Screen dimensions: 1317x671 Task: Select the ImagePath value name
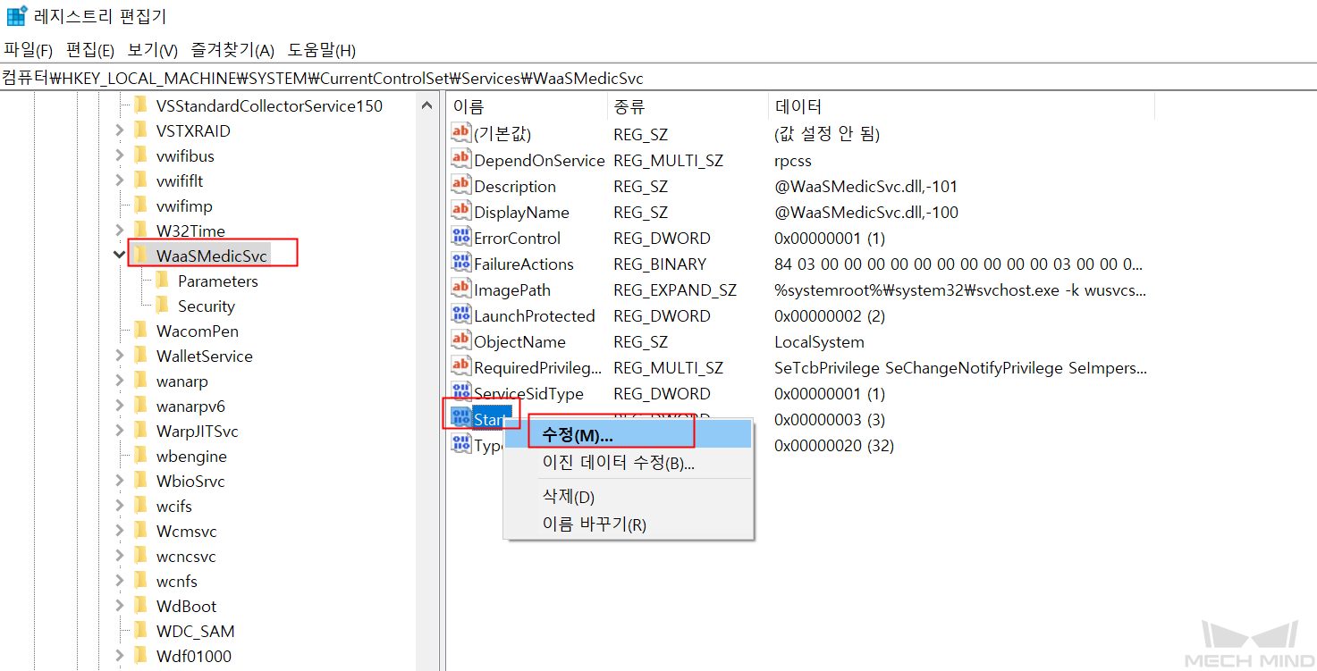(x=512, y=289)
